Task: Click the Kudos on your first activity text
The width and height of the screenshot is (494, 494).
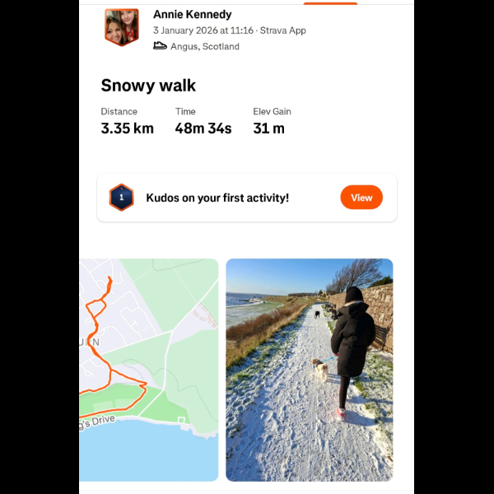Action: click(x=217, y=198)
